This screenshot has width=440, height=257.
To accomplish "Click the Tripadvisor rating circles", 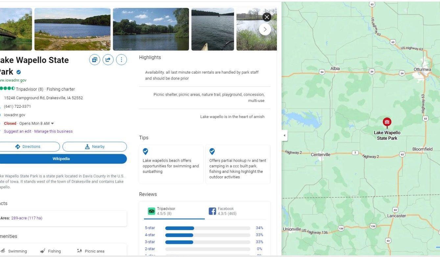I will pyautogui.click(x=7, y=89).
